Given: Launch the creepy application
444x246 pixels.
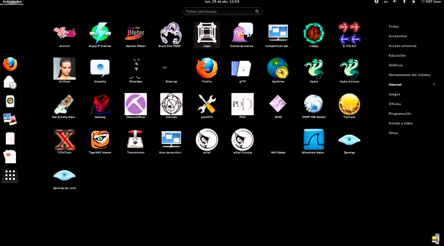Looking at the screenshot, I should tap(313, 35).
